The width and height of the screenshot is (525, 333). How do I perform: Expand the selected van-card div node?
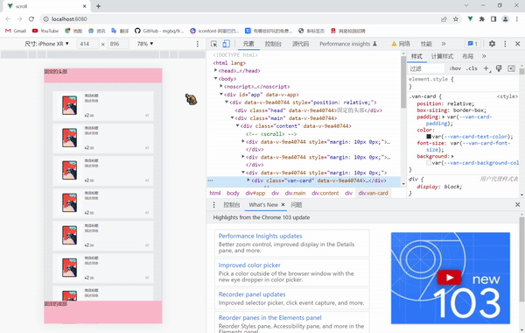coord(248,181)
